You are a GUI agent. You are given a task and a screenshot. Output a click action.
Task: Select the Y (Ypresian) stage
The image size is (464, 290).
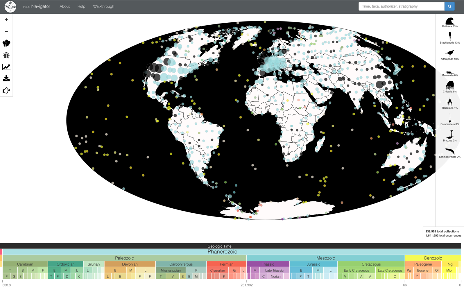(x=417, y=276)
